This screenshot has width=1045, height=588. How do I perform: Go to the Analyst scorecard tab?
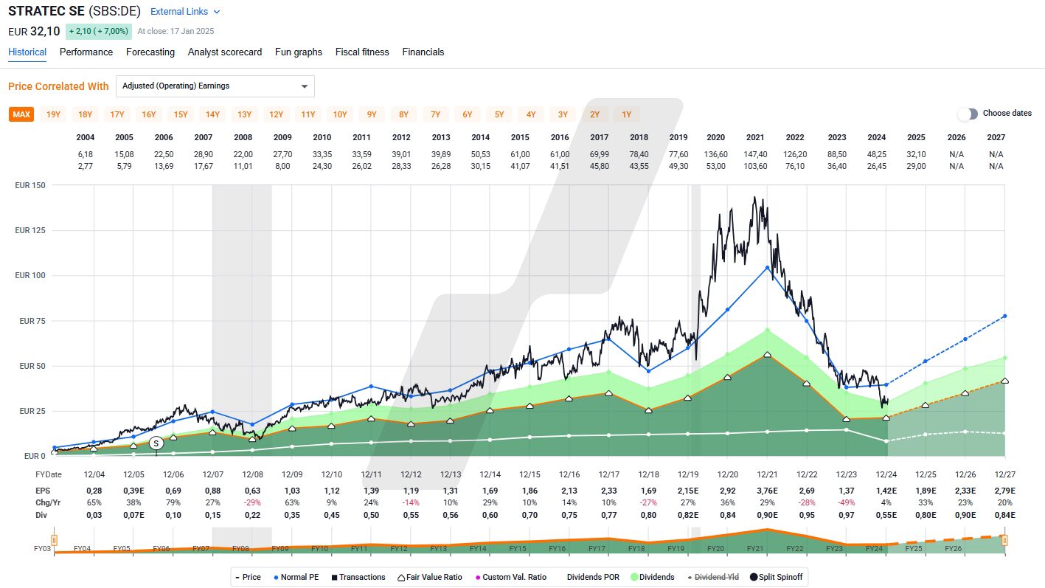225,52
